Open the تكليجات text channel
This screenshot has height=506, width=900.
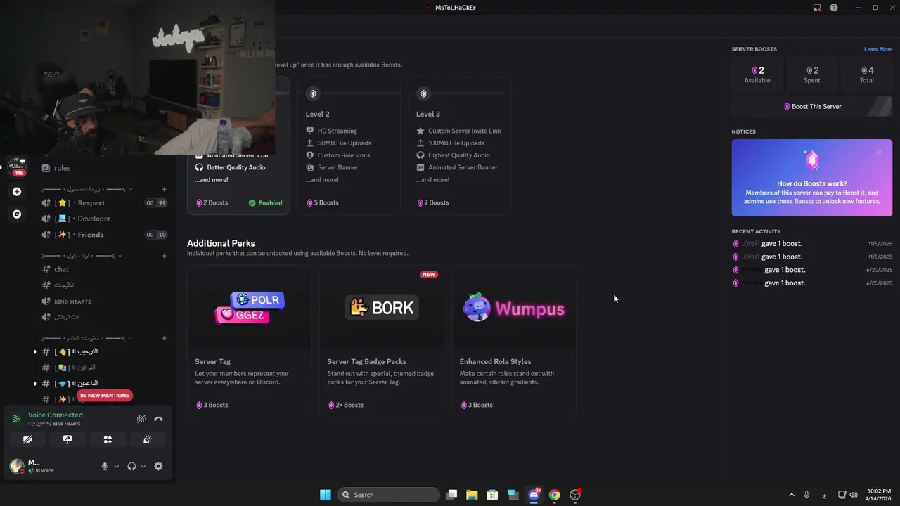[103, 285]
